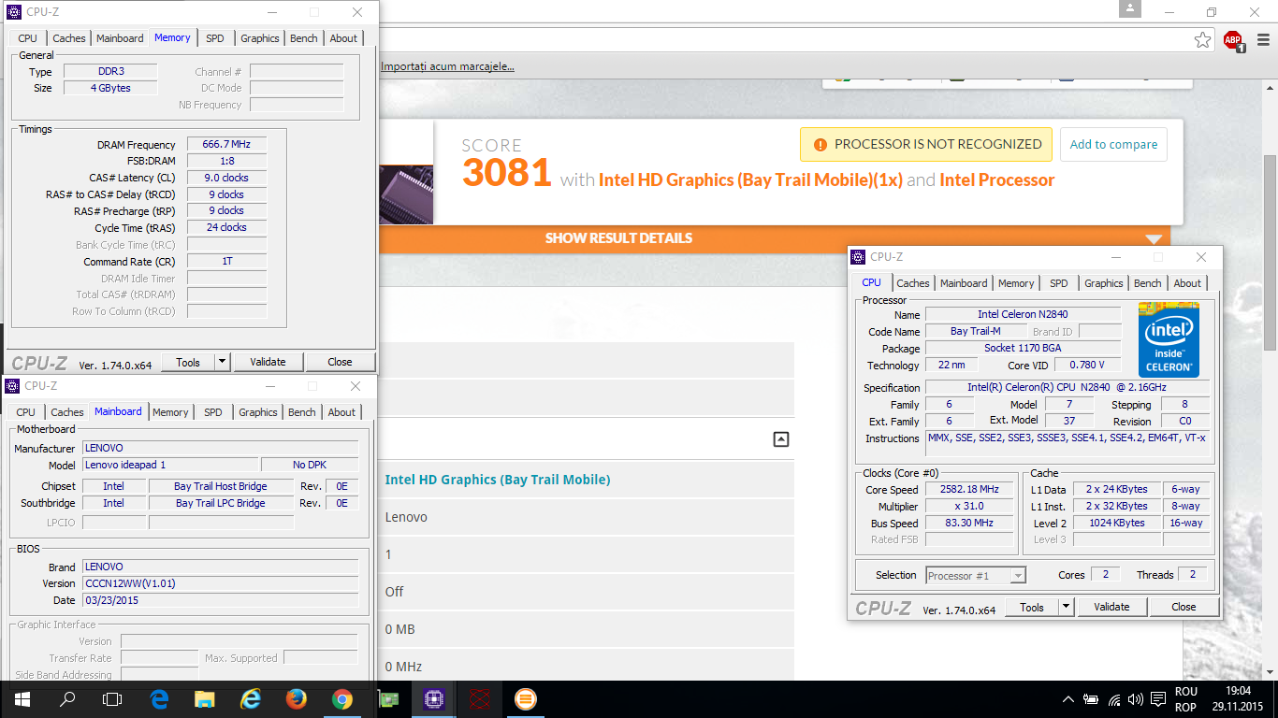Launch Microsoft Edge from taskbar
The width and height of the screenshot is (1278, 718).
[159, 699]
